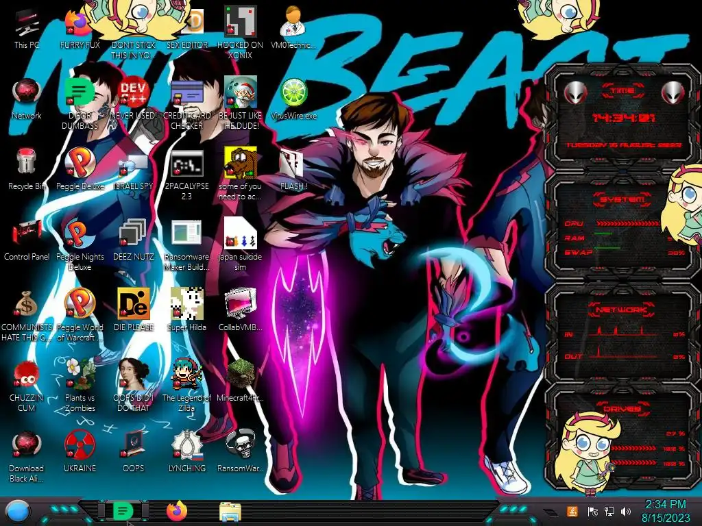702x526 pixels.
Task: Launch Peggle Deluxe
Action: pyautogui.click(x=80, y=163)
